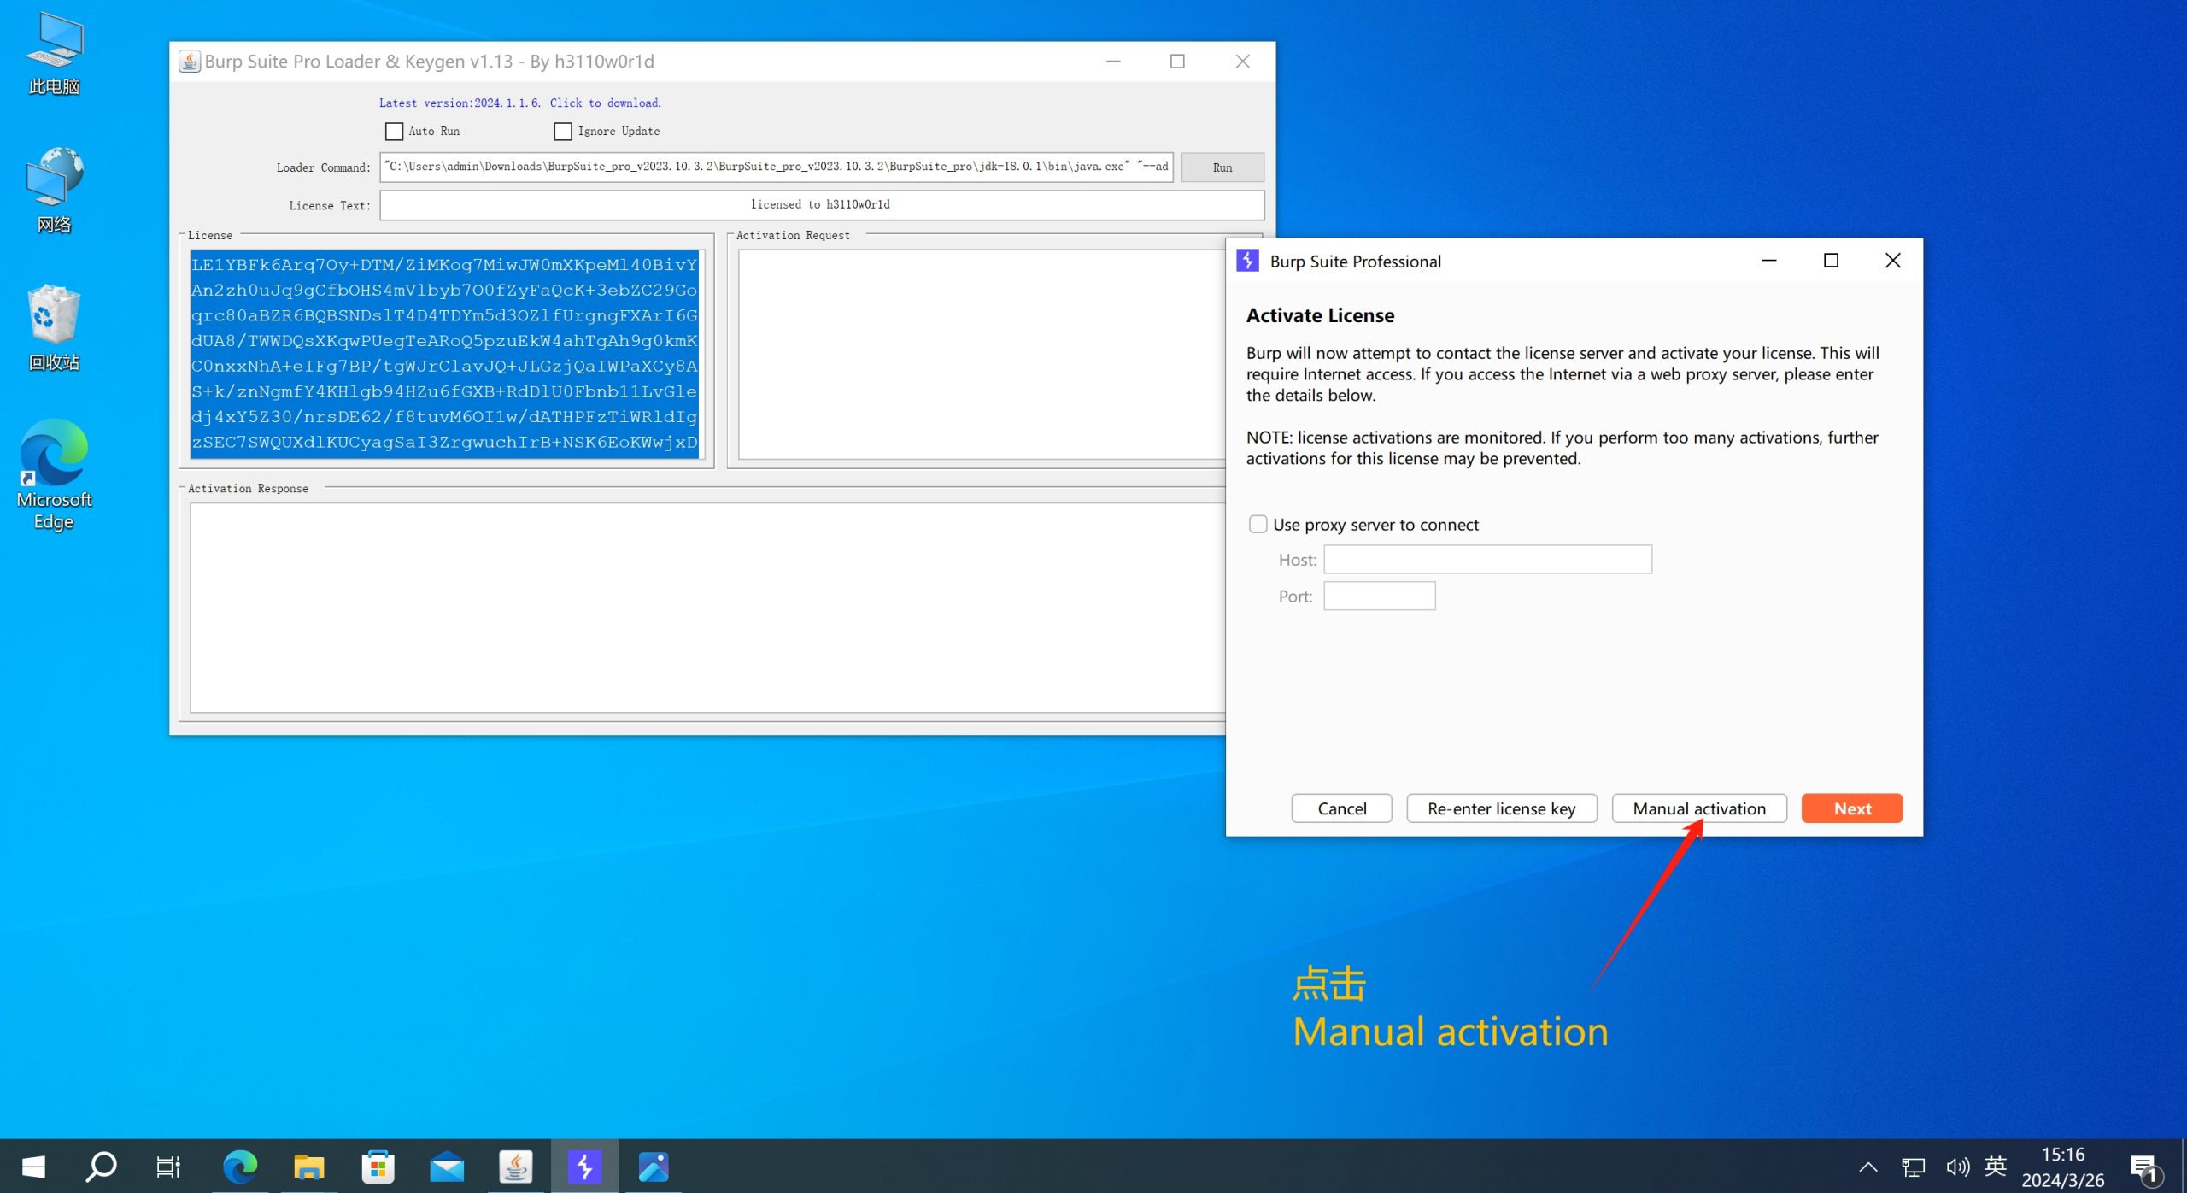Switch input language 英 indicator
Screen dimensions: 2187x1193
[1996, 1166]
